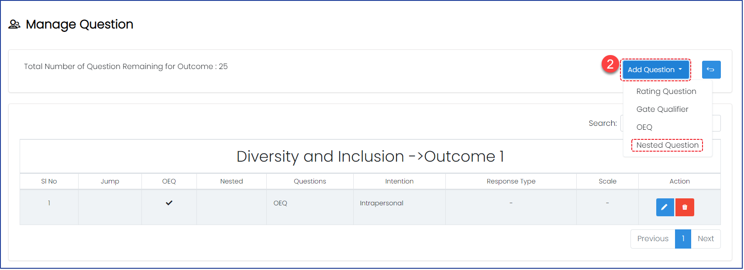Select Rating Question from dropdown menu
Screen dimensions: 744x270
pyautogui.click(x=666, y=91)
